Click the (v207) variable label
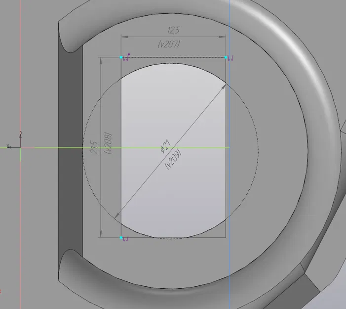 point(169,44)
